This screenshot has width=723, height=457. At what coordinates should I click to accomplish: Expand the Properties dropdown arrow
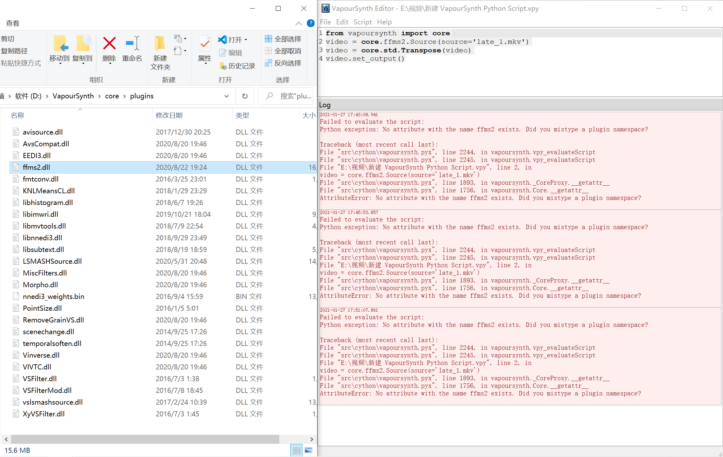coord(206,63)
